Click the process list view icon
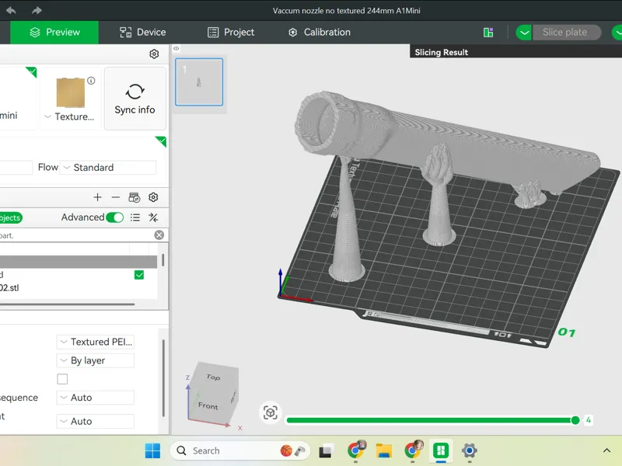Screen dimensions: 622x466 (x=135, y=217)
